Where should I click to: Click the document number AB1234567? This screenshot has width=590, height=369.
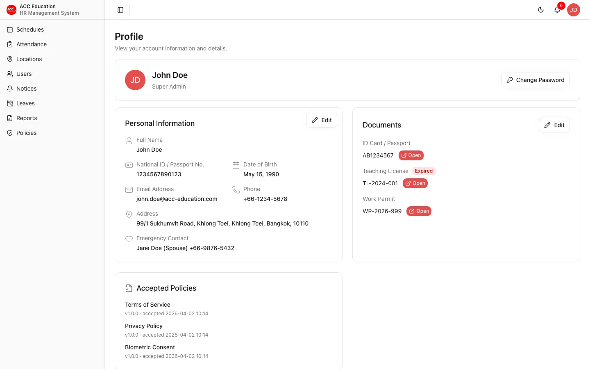pyautogui.click(x=378, y=155)
